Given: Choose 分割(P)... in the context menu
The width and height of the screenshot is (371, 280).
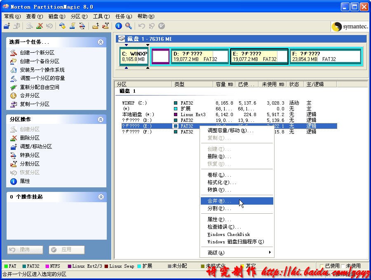Looking at the screenshot, I should pyautogui.click(x=237, y=208).
